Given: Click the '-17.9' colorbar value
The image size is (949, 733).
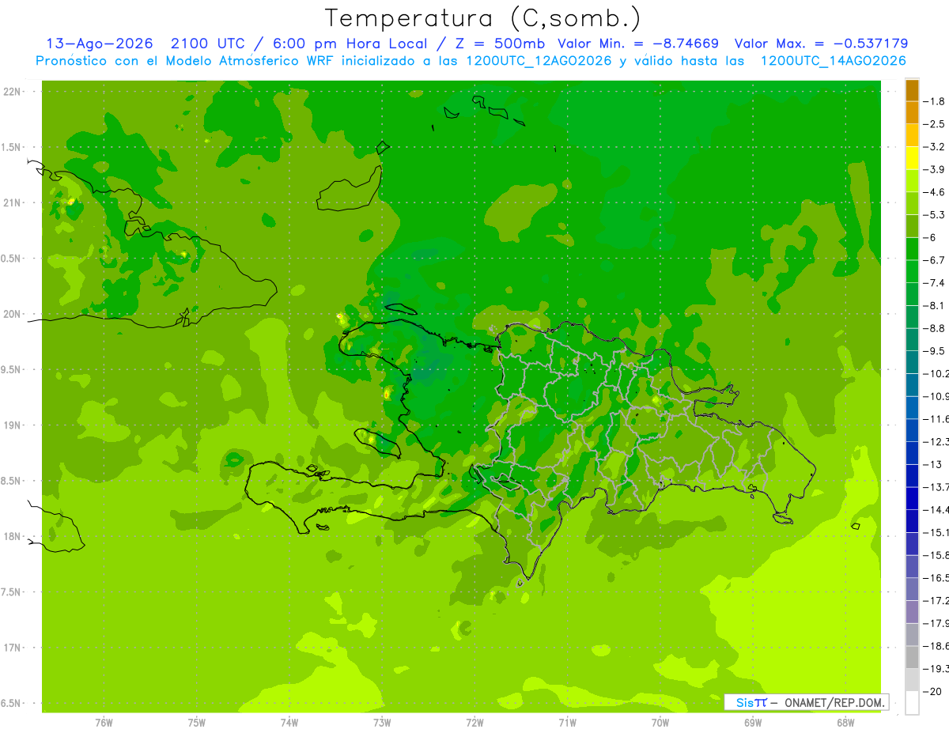Looking at the screenshot, I should coord(936,623).
